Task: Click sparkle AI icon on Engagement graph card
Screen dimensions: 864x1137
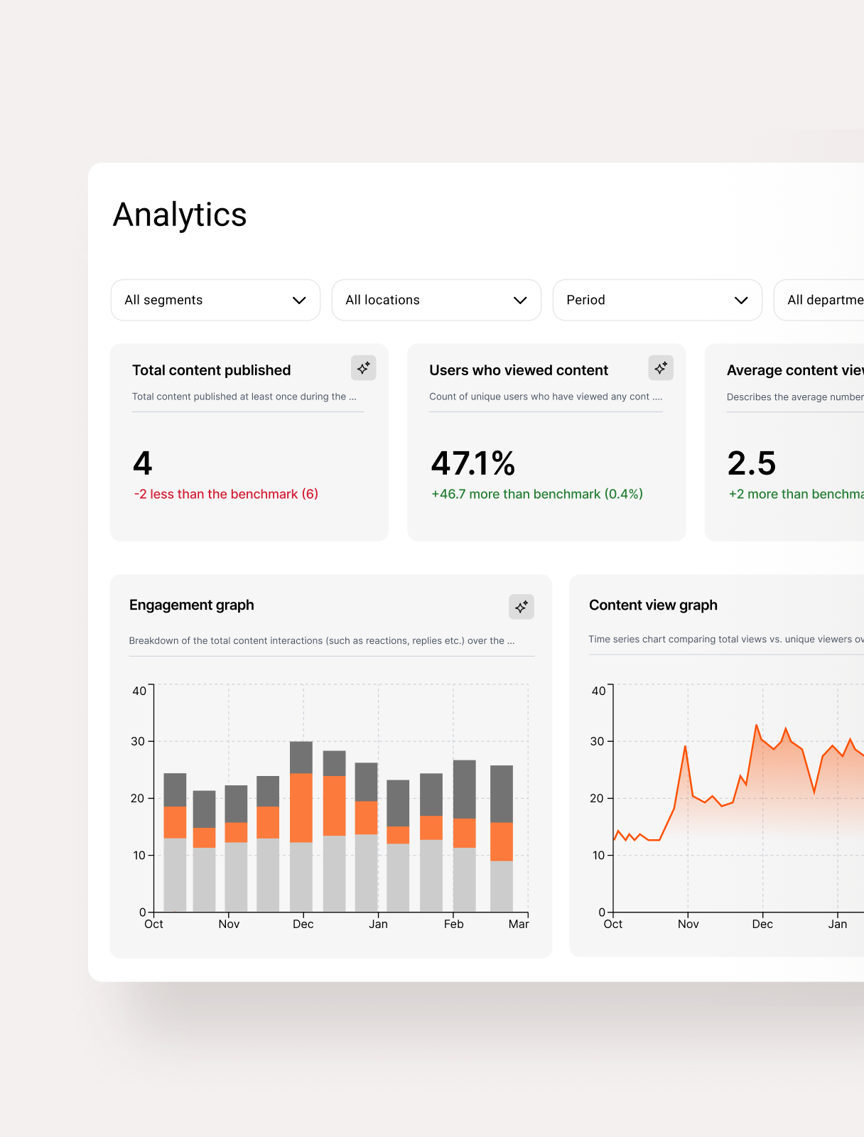Action: click(522, 607)
